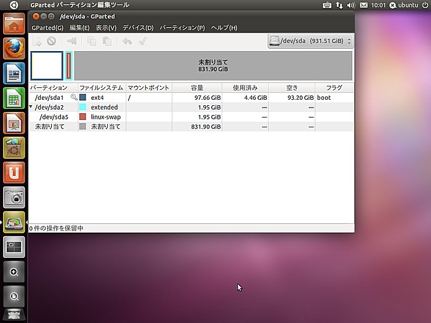Open the sound volume indicator
Image resolution: width=431 pixels, height=323 pixels.
point(351,5)
